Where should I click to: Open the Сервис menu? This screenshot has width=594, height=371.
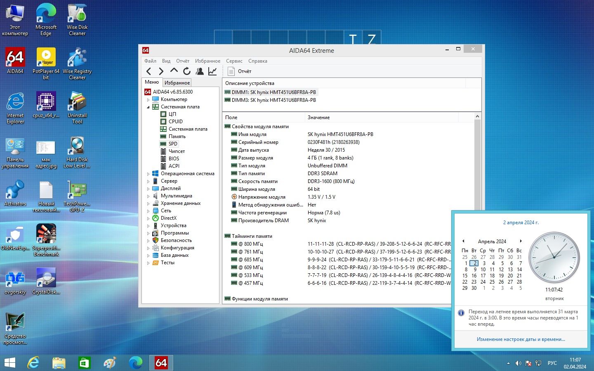pyautogui.click(x=234, y=61)
